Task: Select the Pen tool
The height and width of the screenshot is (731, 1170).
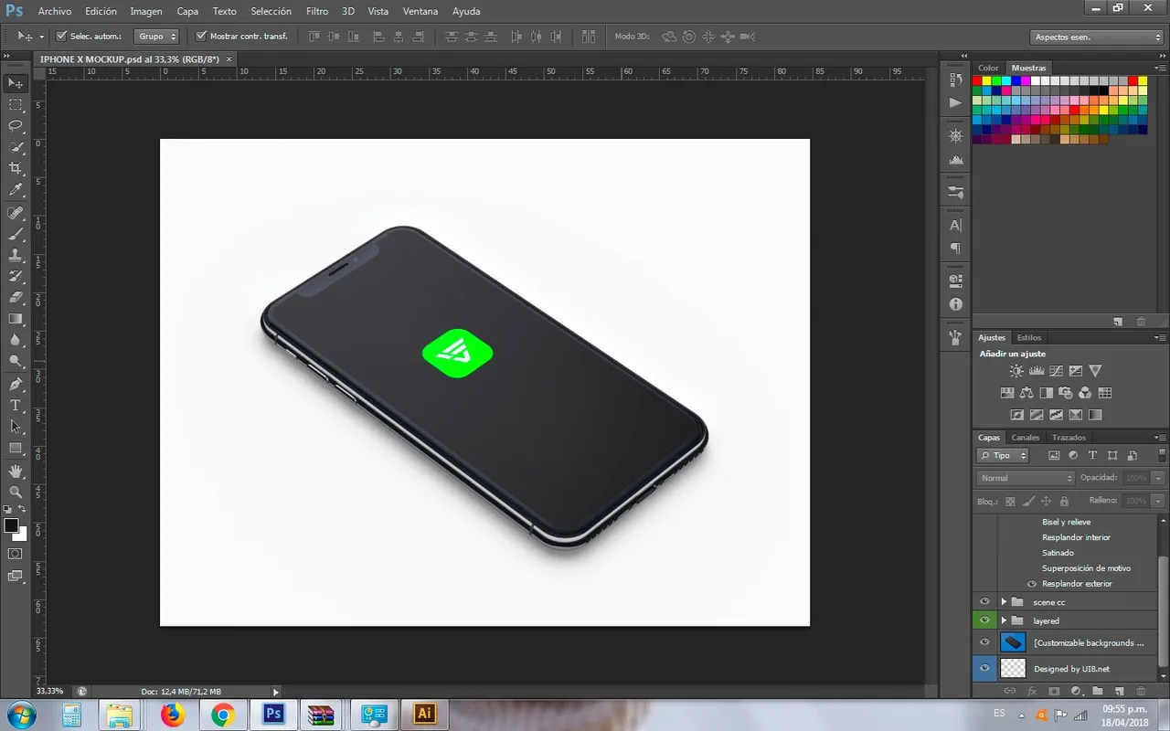Action: point(16,385)
